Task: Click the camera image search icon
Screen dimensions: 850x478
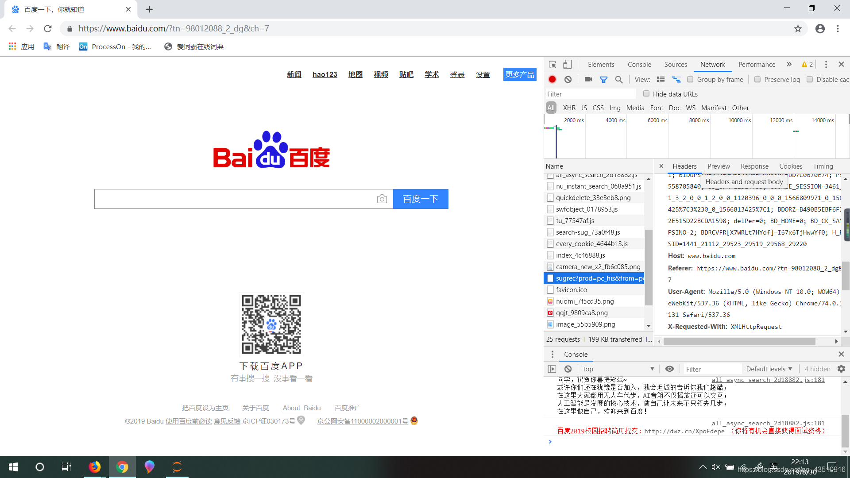Action: tap(382, 199)
